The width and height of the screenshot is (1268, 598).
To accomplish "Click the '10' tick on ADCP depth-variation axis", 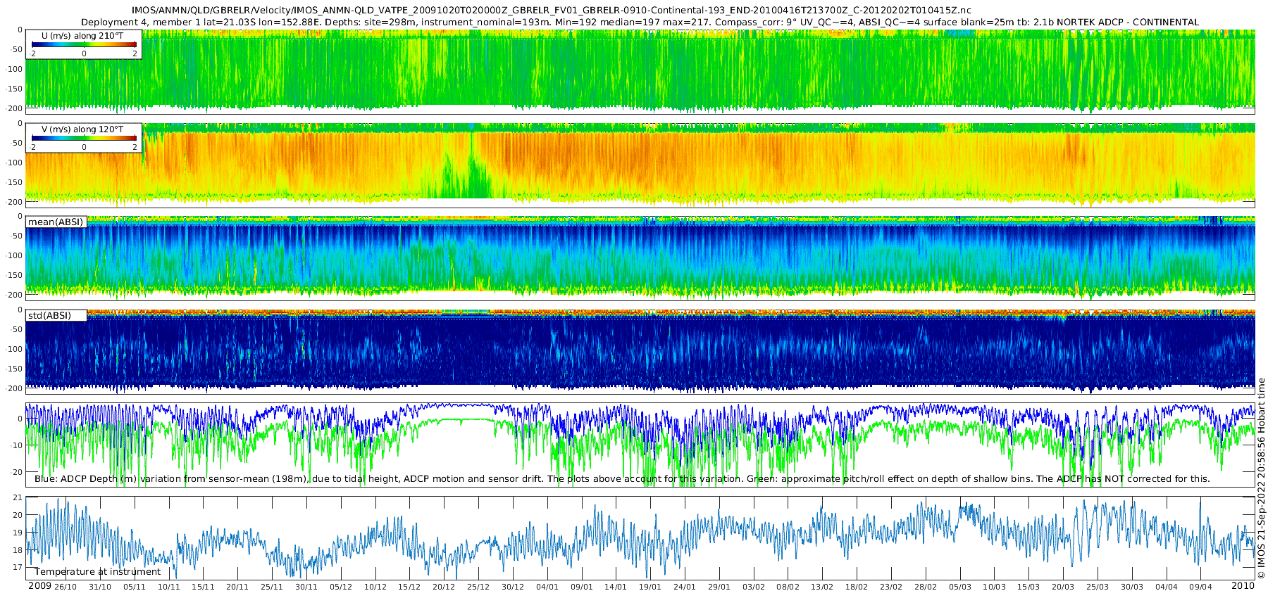I will point(18,445).
